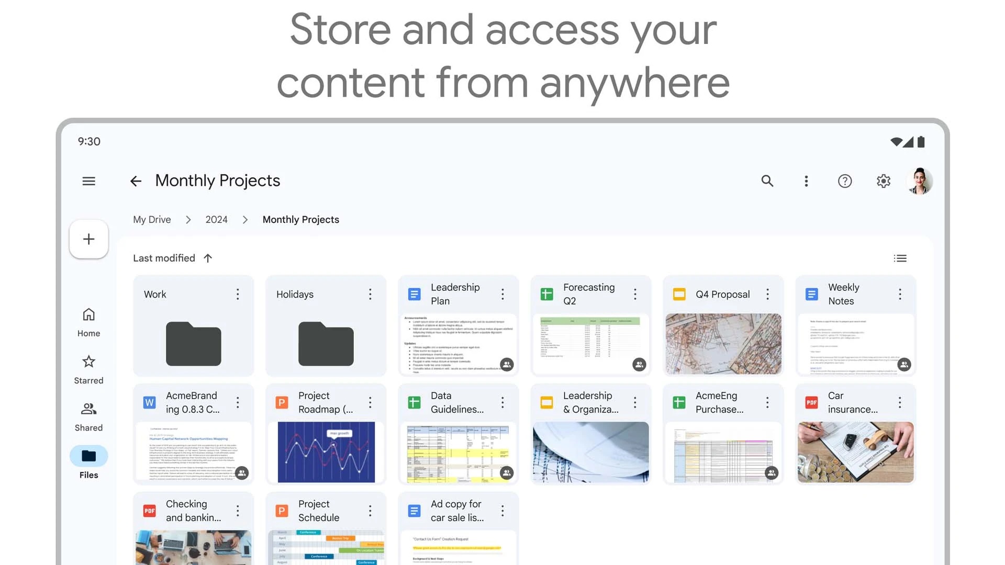Reverse sort direction arrow next to Last modified
The image size is (1005, 565).
pos(208,258)
